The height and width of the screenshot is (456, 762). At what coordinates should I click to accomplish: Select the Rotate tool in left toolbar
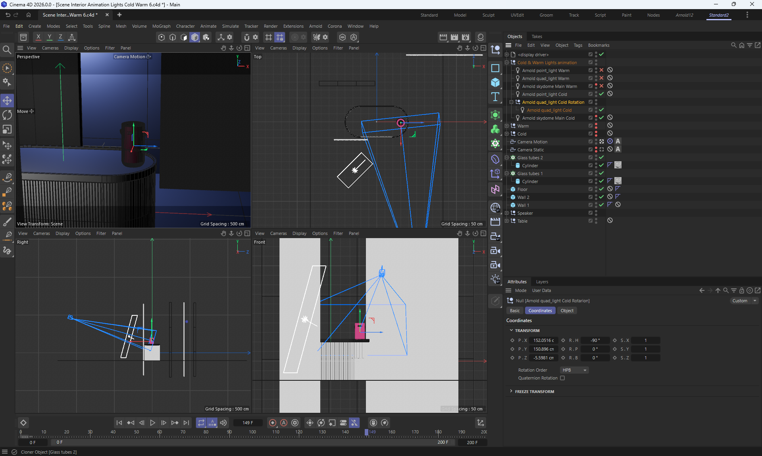[7, 115]
